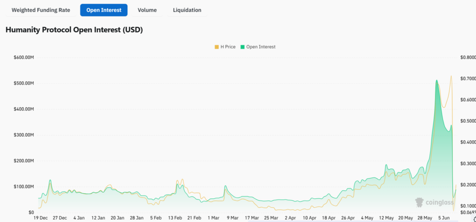Click the $0.3000 right price axis label

[x=468, y=163]
